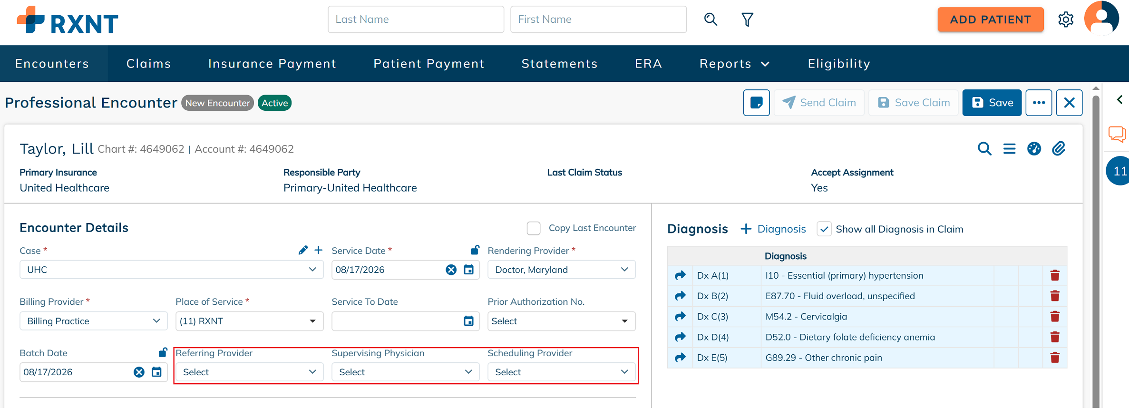Edit Case with the pencil icon

click(x=303, y=250)
